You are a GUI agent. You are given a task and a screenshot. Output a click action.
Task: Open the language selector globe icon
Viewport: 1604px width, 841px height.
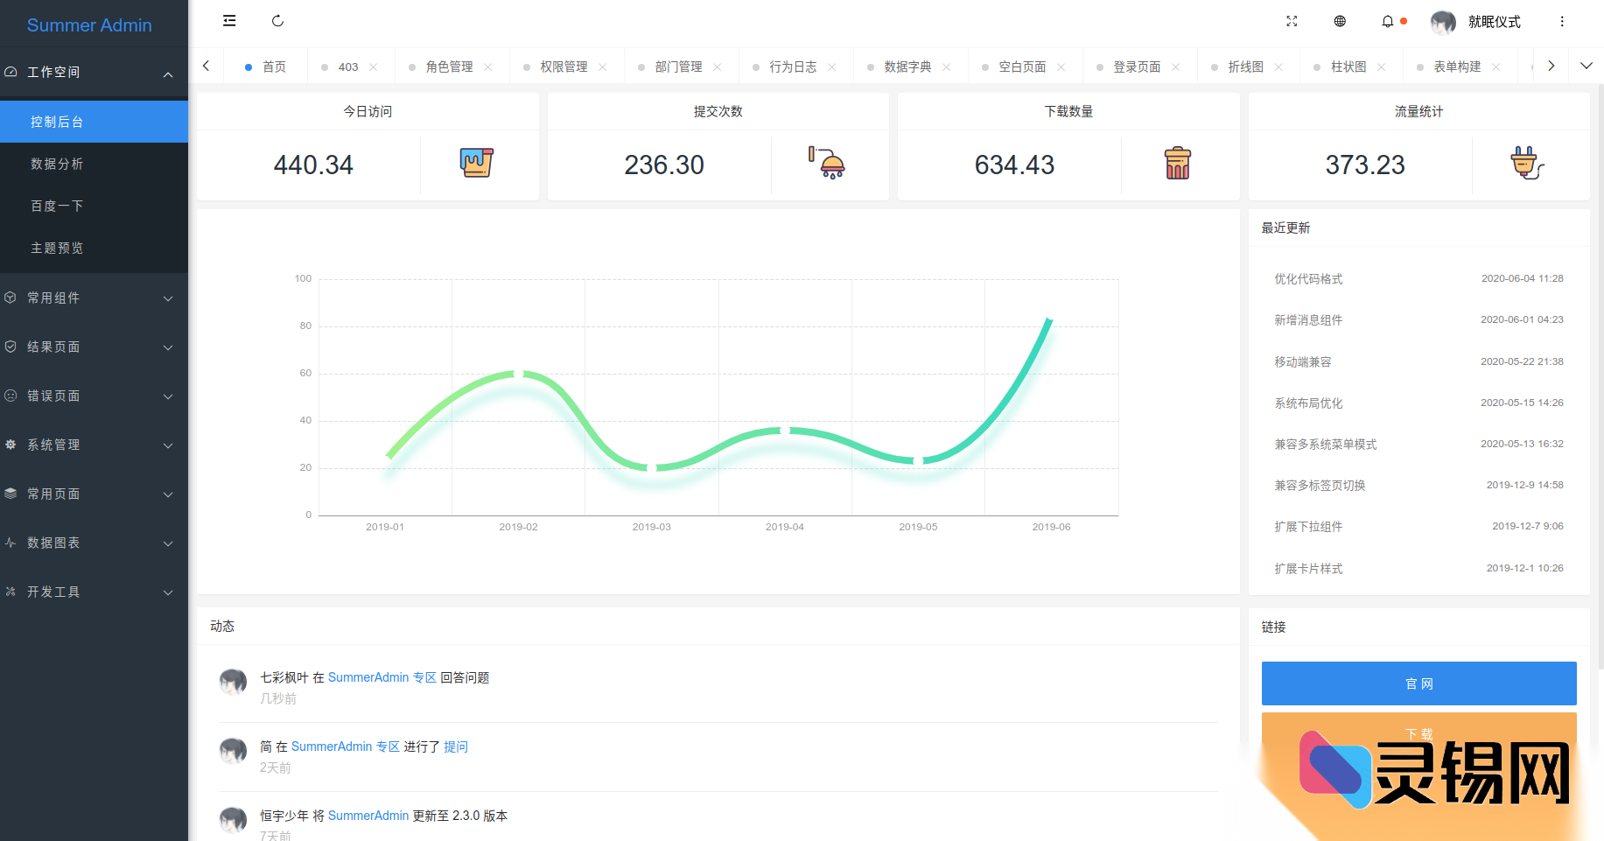pyautogui.click(x=1340, y=21)
